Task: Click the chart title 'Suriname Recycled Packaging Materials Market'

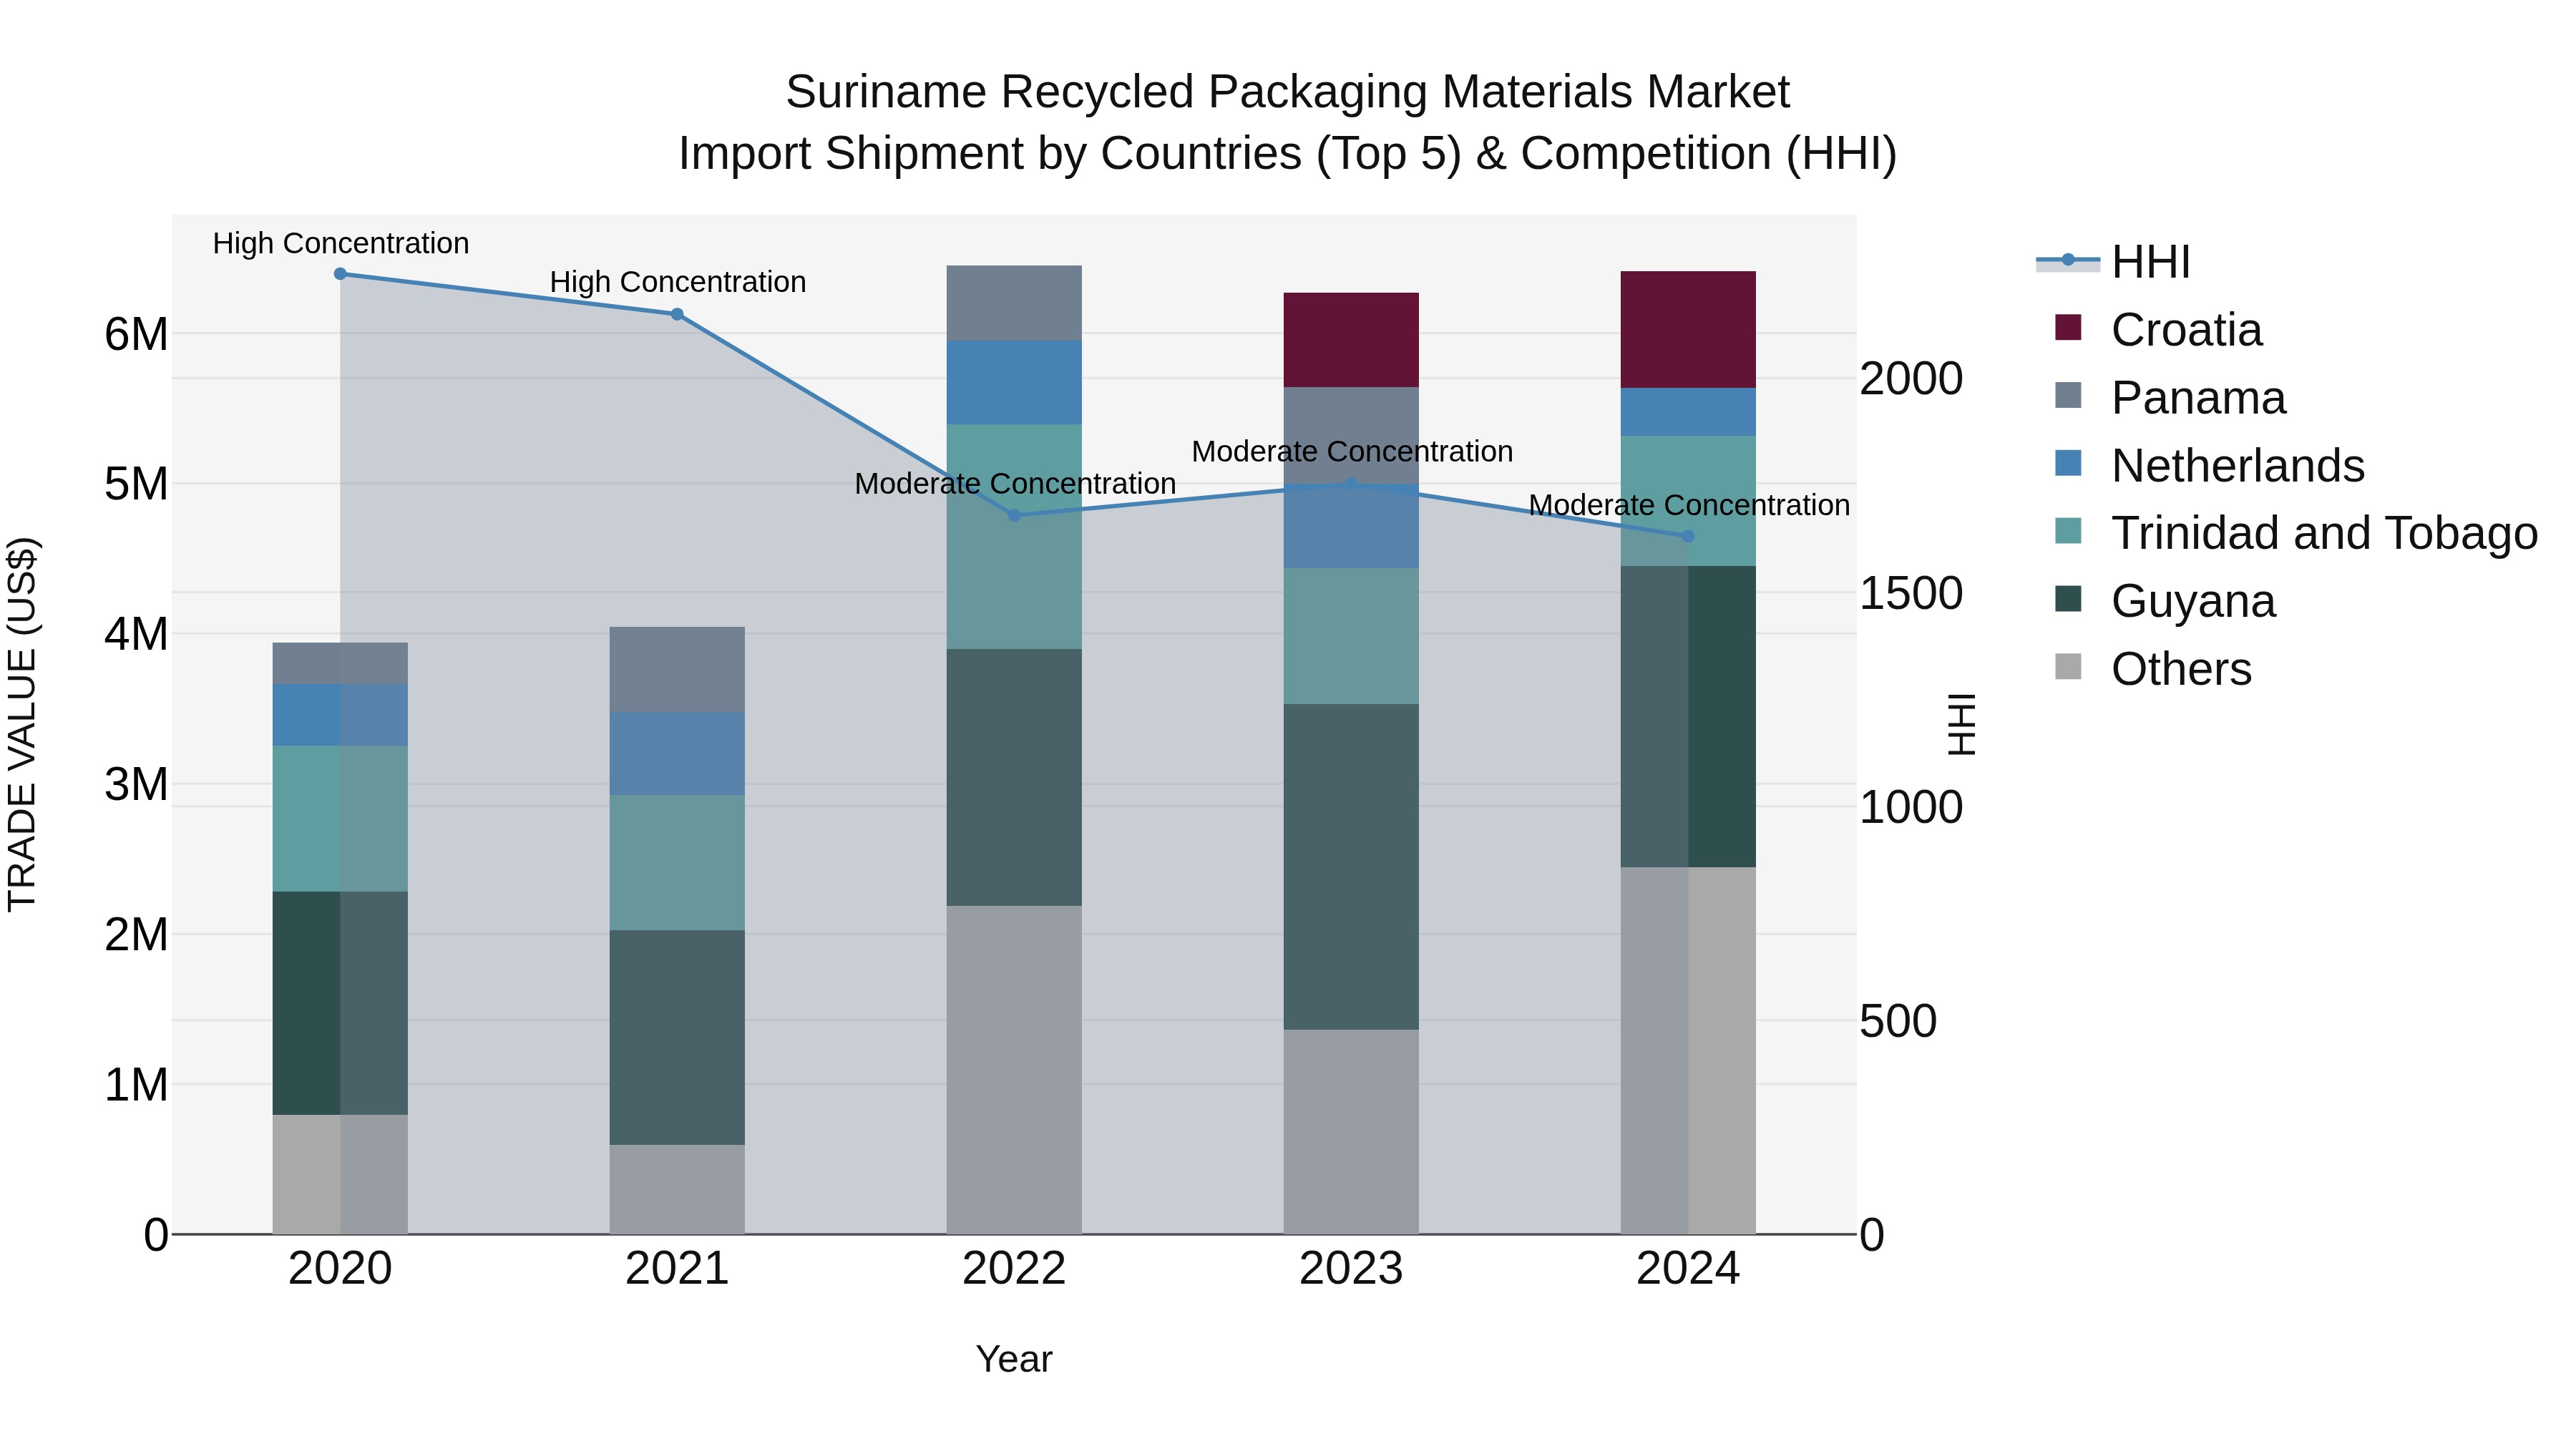Action: [x=1287, y=92]
